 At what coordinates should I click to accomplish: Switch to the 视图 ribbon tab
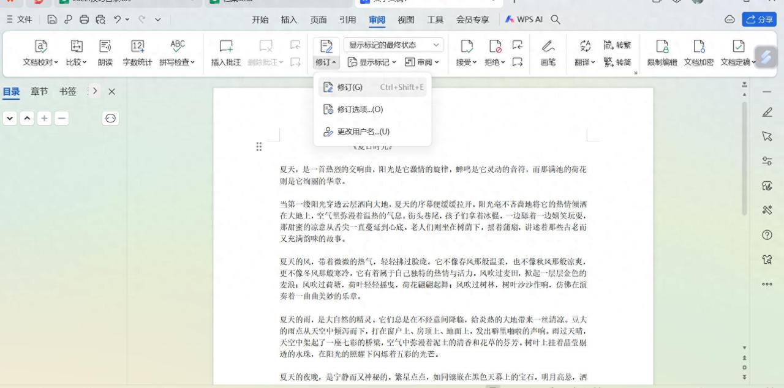pyautogui.click(x=406, y=20)
